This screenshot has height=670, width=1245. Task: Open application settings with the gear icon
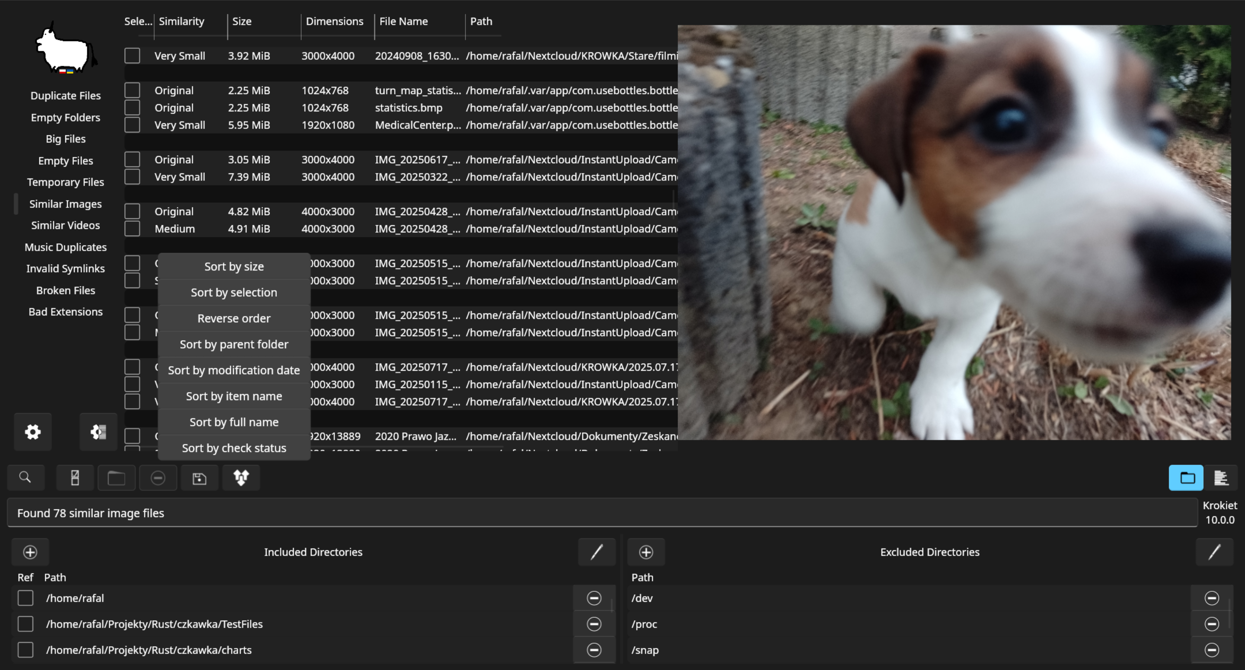(32, 432)
